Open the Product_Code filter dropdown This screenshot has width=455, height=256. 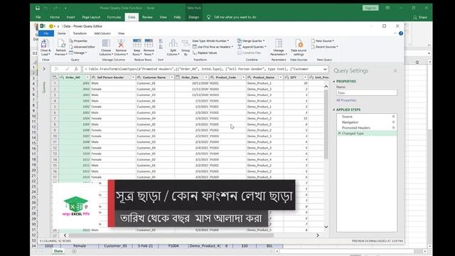(243, 78)
